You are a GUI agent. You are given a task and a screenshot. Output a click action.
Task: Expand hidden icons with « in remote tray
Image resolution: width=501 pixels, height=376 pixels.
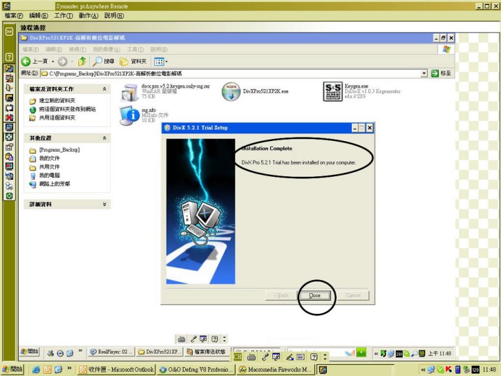click(x=376, y=353)
